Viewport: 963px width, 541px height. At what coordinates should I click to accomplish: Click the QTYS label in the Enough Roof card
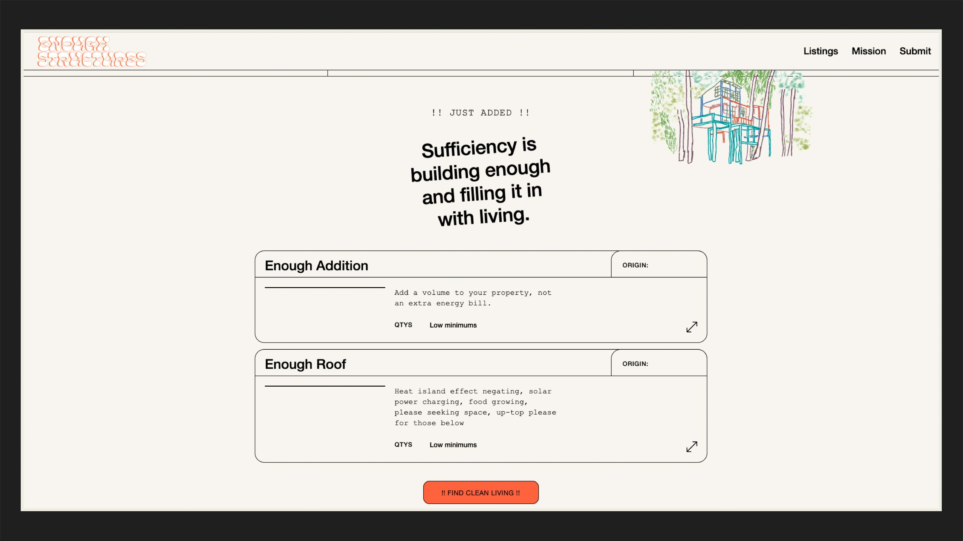(x=403, y=444)
